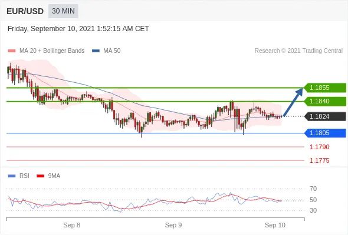Click the pink MA 20 Bollinger legend swatch
The image size is (348, 235).
click(12, 51)
